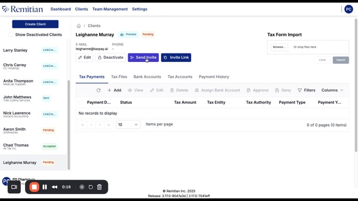
Task: Click the Import button
Action: coord(341,60)
